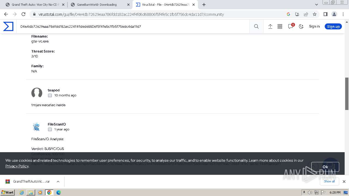Click the Action Center flag tray icon

[323, 192]
